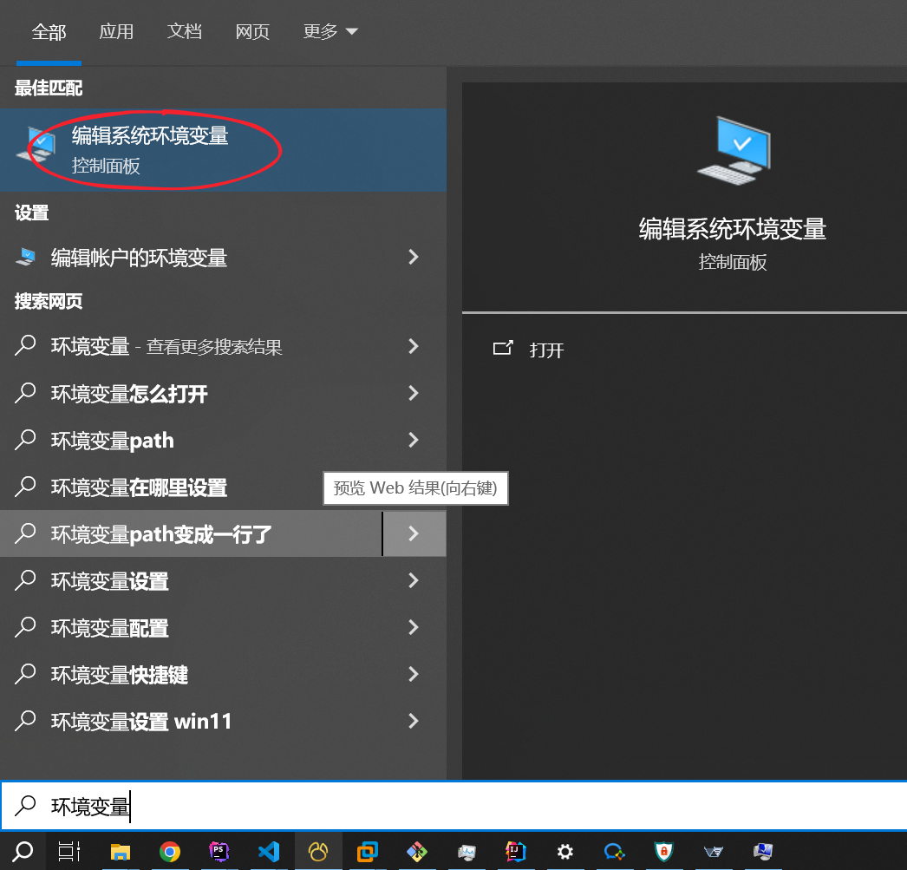Open IntelliJ IDEA from the taskbar
This screenshot has width=907, height=870.
coord(515,852)
